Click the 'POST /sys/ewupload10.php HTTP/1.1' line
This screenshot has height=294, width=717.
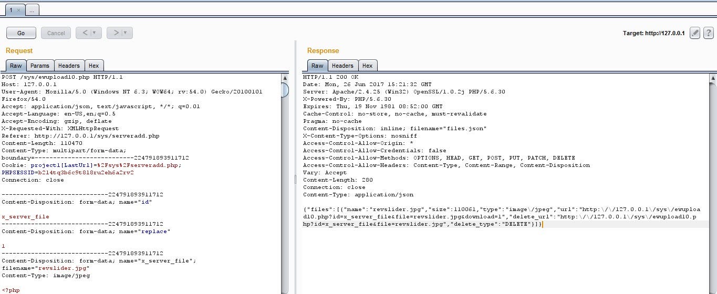(62, 77)
